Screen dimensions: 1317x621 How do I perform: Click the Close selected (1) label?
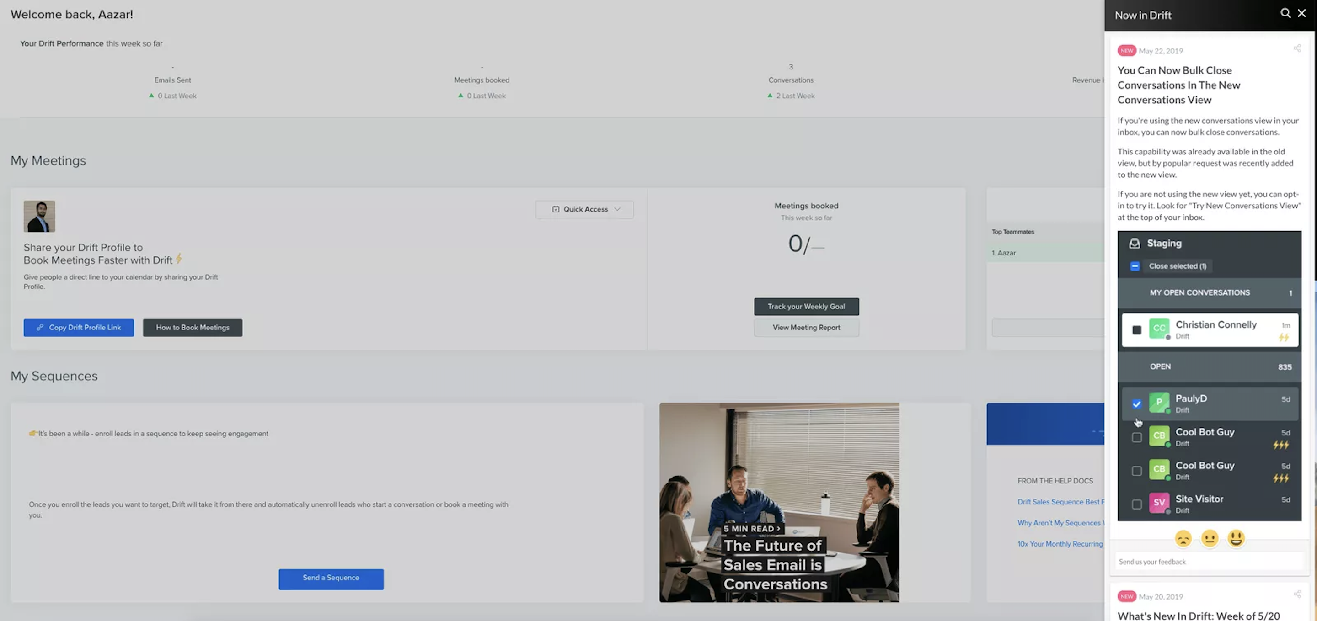(1178, 266)
